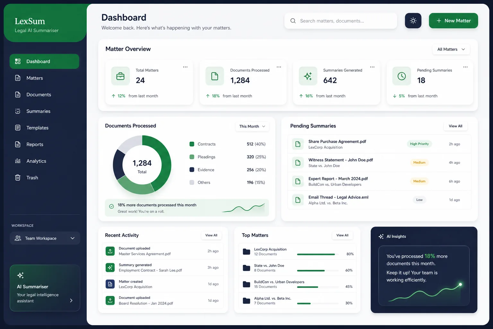Click the search matters input field
This screenshot has height=329, width=493.
tap(341, 21)
